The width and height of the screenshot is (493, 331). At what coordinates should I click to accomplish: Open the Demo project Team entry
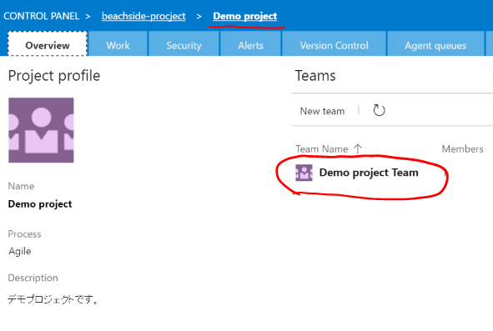pyautogui.click(x=369, y=173)
